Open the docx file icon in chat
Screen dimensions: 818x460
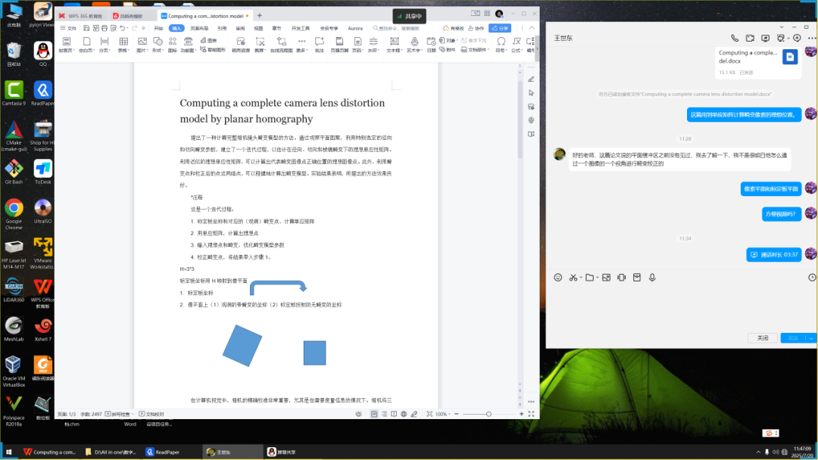click(x=790, y=57)
